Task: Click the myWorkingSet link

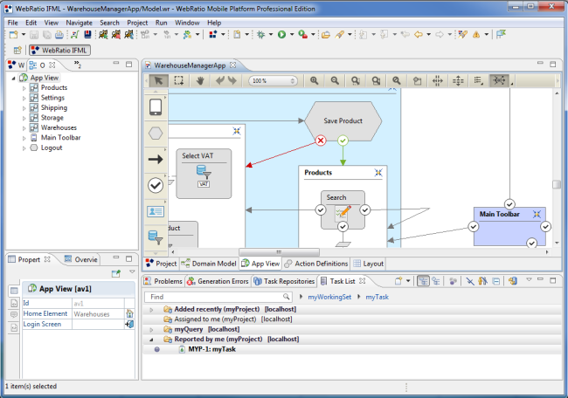Action: pos(329,297)
